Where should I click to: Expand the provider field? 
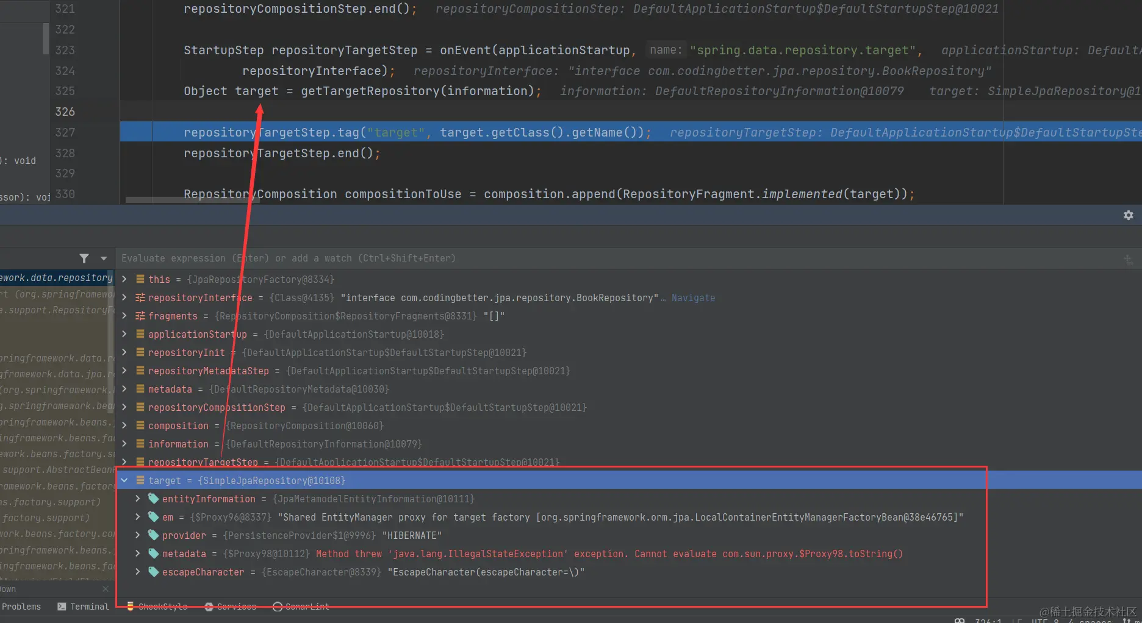[x=138, y=535]
